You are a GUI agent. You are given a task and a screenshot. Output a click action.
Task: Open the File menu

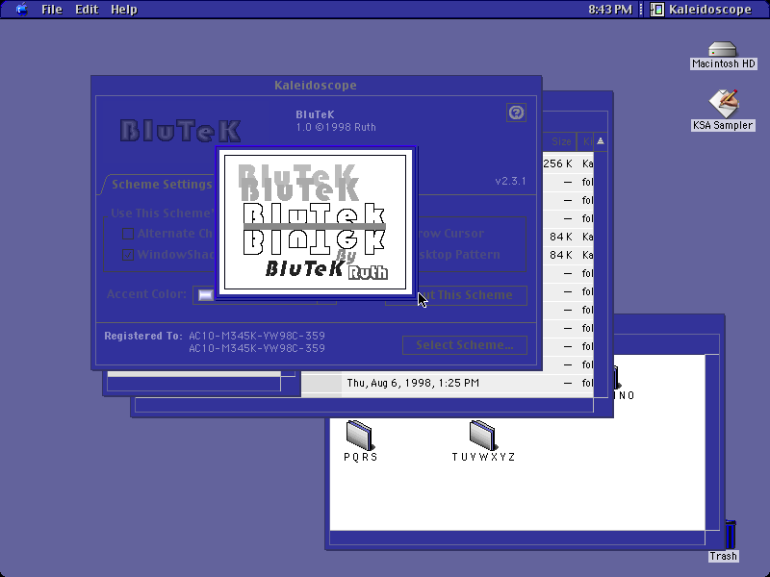coord(52,10)
